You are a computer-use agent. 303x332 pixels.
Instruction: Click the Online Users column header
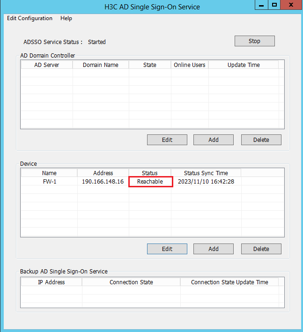coord(190,65)
